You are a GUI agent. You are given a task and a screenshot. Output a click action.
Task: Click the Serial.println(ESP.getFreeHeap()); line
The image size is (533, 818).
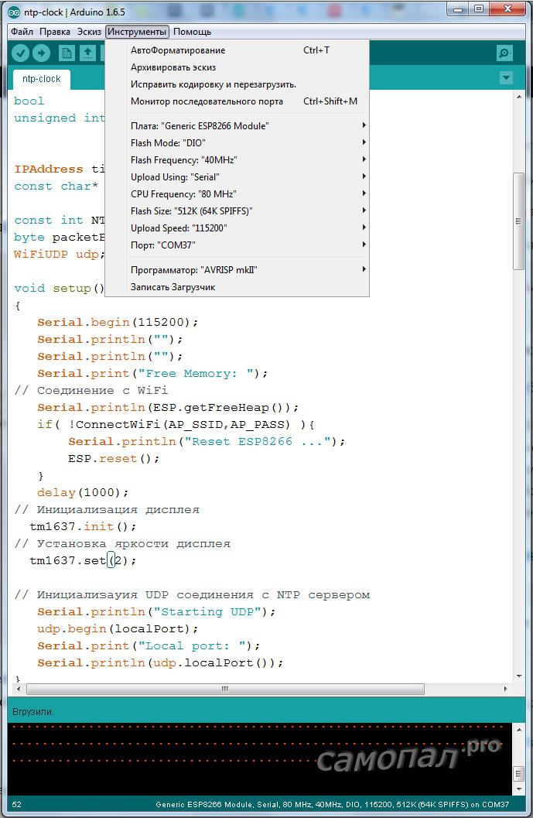(x=167, y=407)
